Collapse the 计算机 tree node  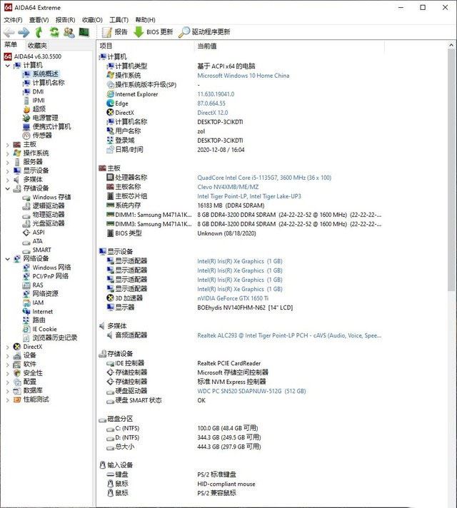[7, 66]
